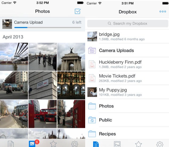Click the '6 left' upload count text
This screenshot has width=169, height=147.
pos(77,22)
